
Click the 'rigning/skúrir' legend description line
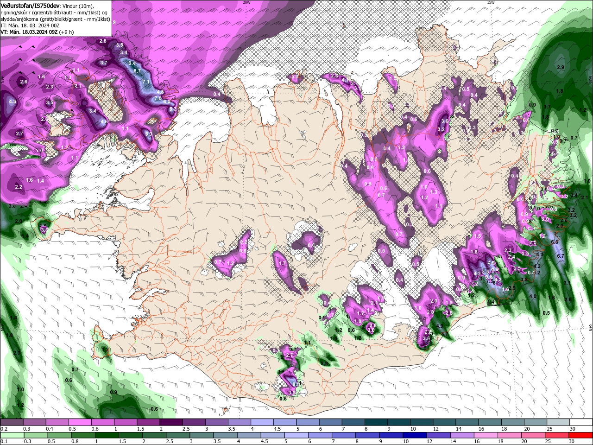click(x=54, y=13)
